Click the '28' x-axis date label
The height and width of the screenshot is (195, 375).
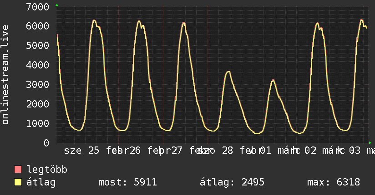[x=227, y=151]
